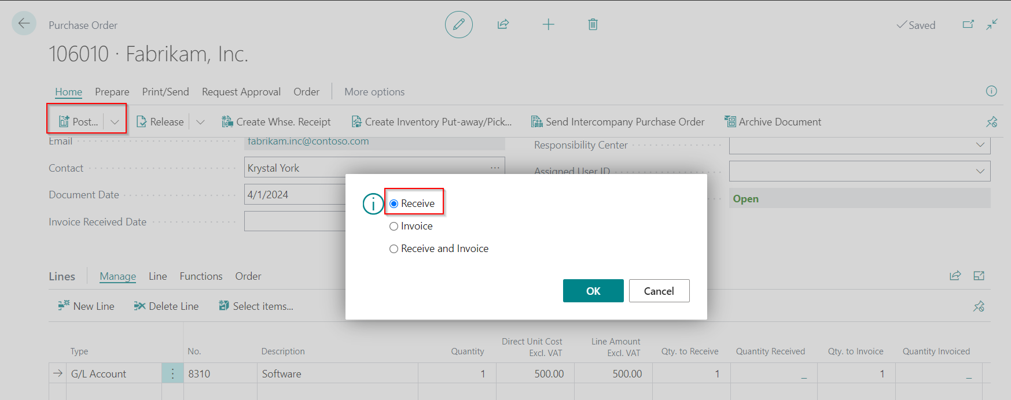Open the Home tab
The height and width of the screenshot is (400, 1011).
pyautogui.click(x=68, y=92)
